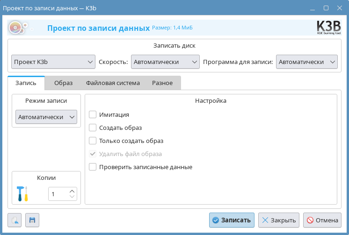Click the save settings floppy disk icon
The image size is (349, 235).
32,220
